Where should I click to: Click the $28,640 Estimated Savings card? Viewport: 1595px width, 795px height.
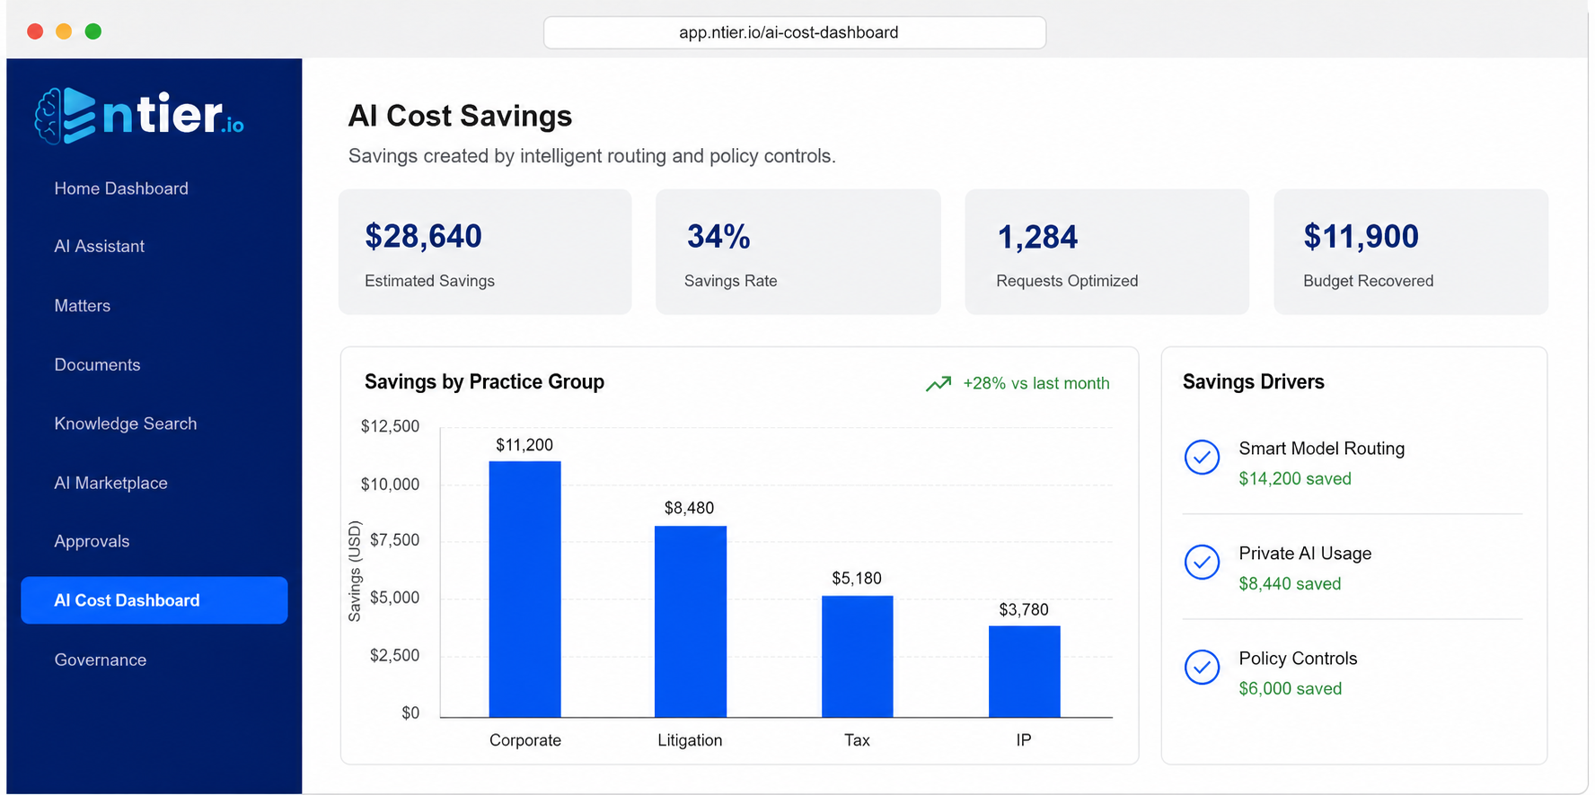pyautogui.click(x=485, y=251)
